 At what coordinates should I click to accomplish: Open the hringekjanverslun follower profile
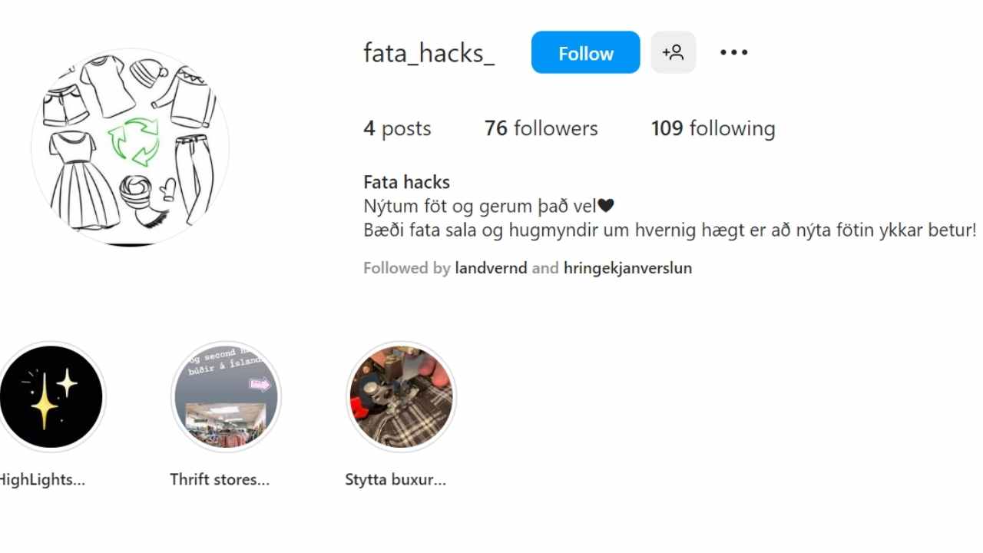[x=627, y=268]
